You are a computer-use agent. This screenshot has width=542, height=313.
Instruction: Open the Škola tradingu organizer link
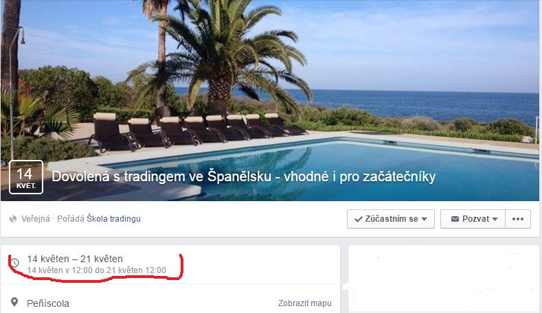(x=113, y=219)
